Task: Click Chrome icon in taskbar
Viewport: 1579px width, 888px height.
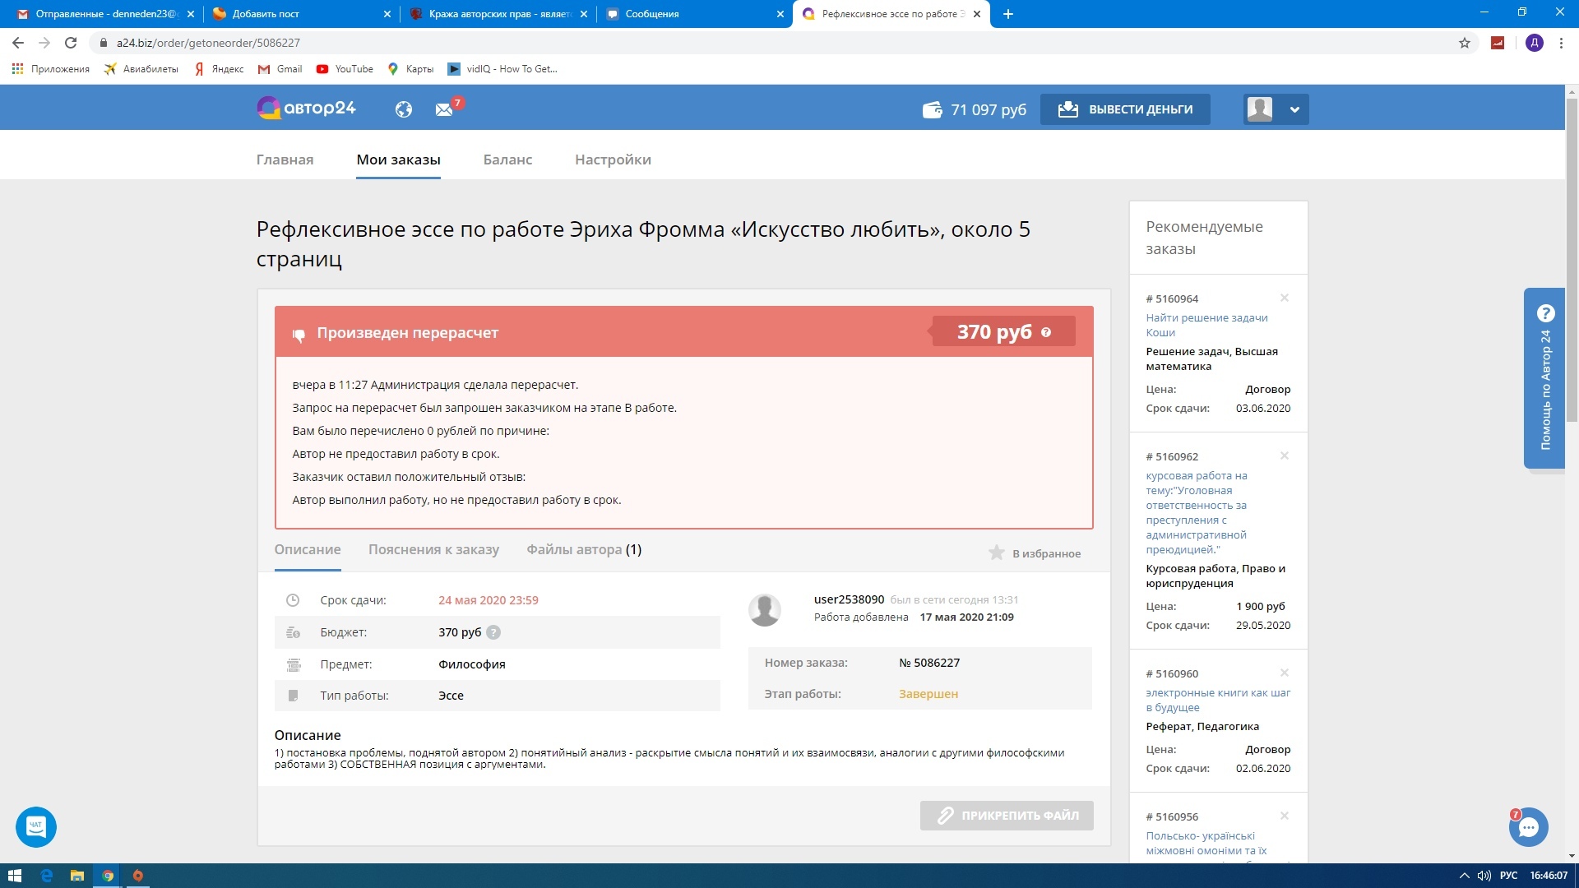Action: tap(108, 876)
